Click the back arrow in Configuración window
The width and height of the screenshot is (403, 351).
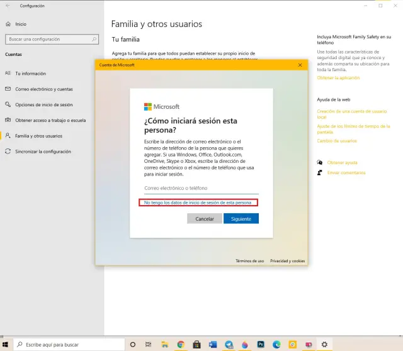pos(8,6)
